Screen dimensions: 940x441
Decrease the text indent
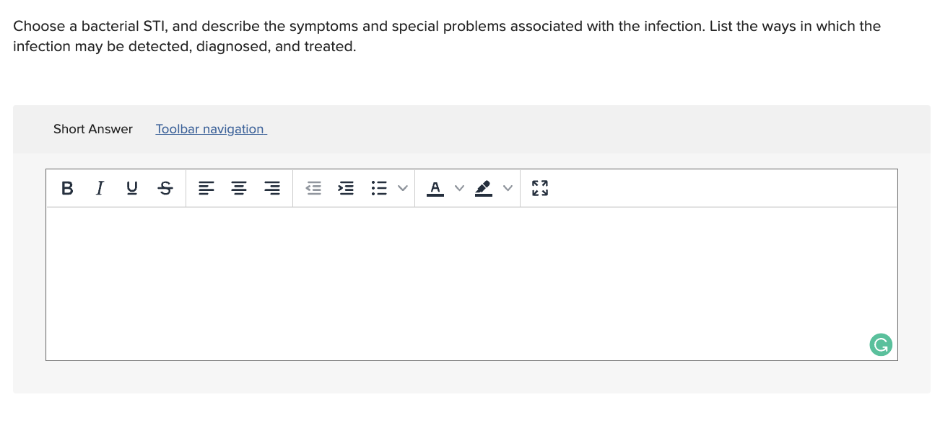(313, 188)
